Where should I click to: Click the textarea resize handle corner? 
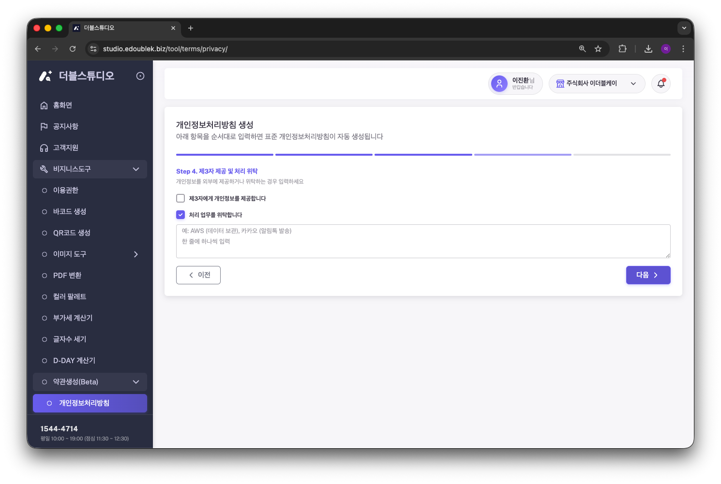coord(668,255)
